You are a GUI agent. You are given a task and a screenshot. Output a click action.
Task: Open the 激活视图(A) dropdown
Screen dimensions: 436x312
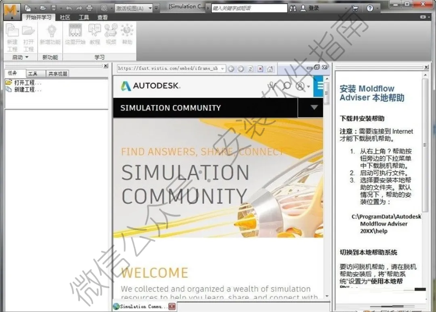click(150, 8)
